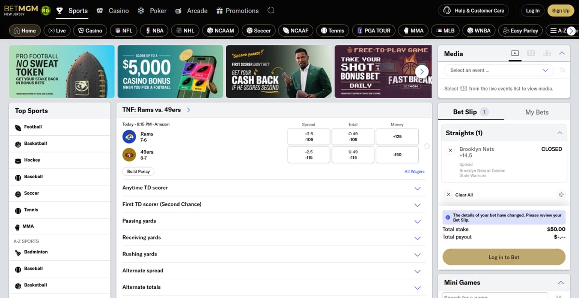
Task: Open Help & Customer Care
Action: (473, 11)
